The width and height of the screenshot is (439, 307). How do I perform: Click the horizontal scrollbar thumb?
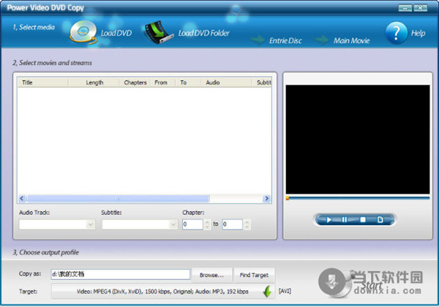[x=118, y=199]
